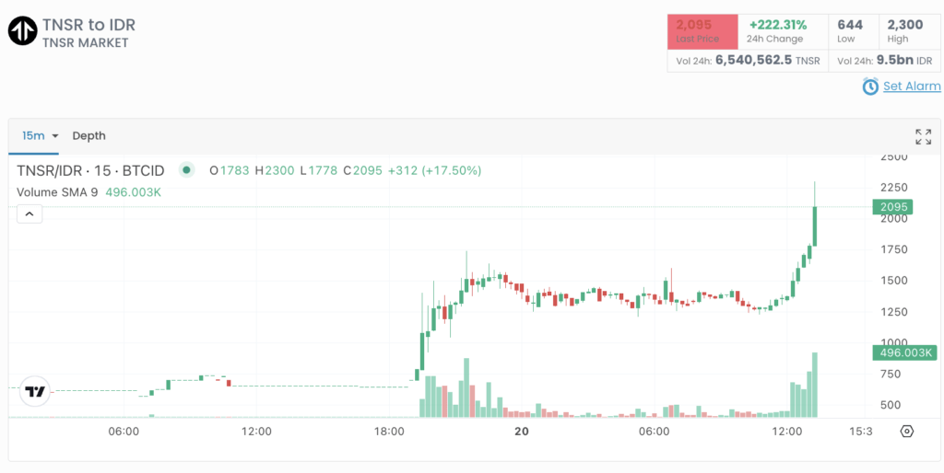The width and height of the screenshot is (944, 473).
Task: Click the TradingView logo on chart
Action: coord(35,391)
